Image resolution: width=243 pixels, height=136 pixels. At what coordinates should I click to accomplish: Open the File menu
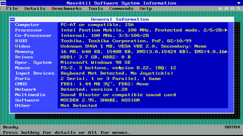point(12,8)
